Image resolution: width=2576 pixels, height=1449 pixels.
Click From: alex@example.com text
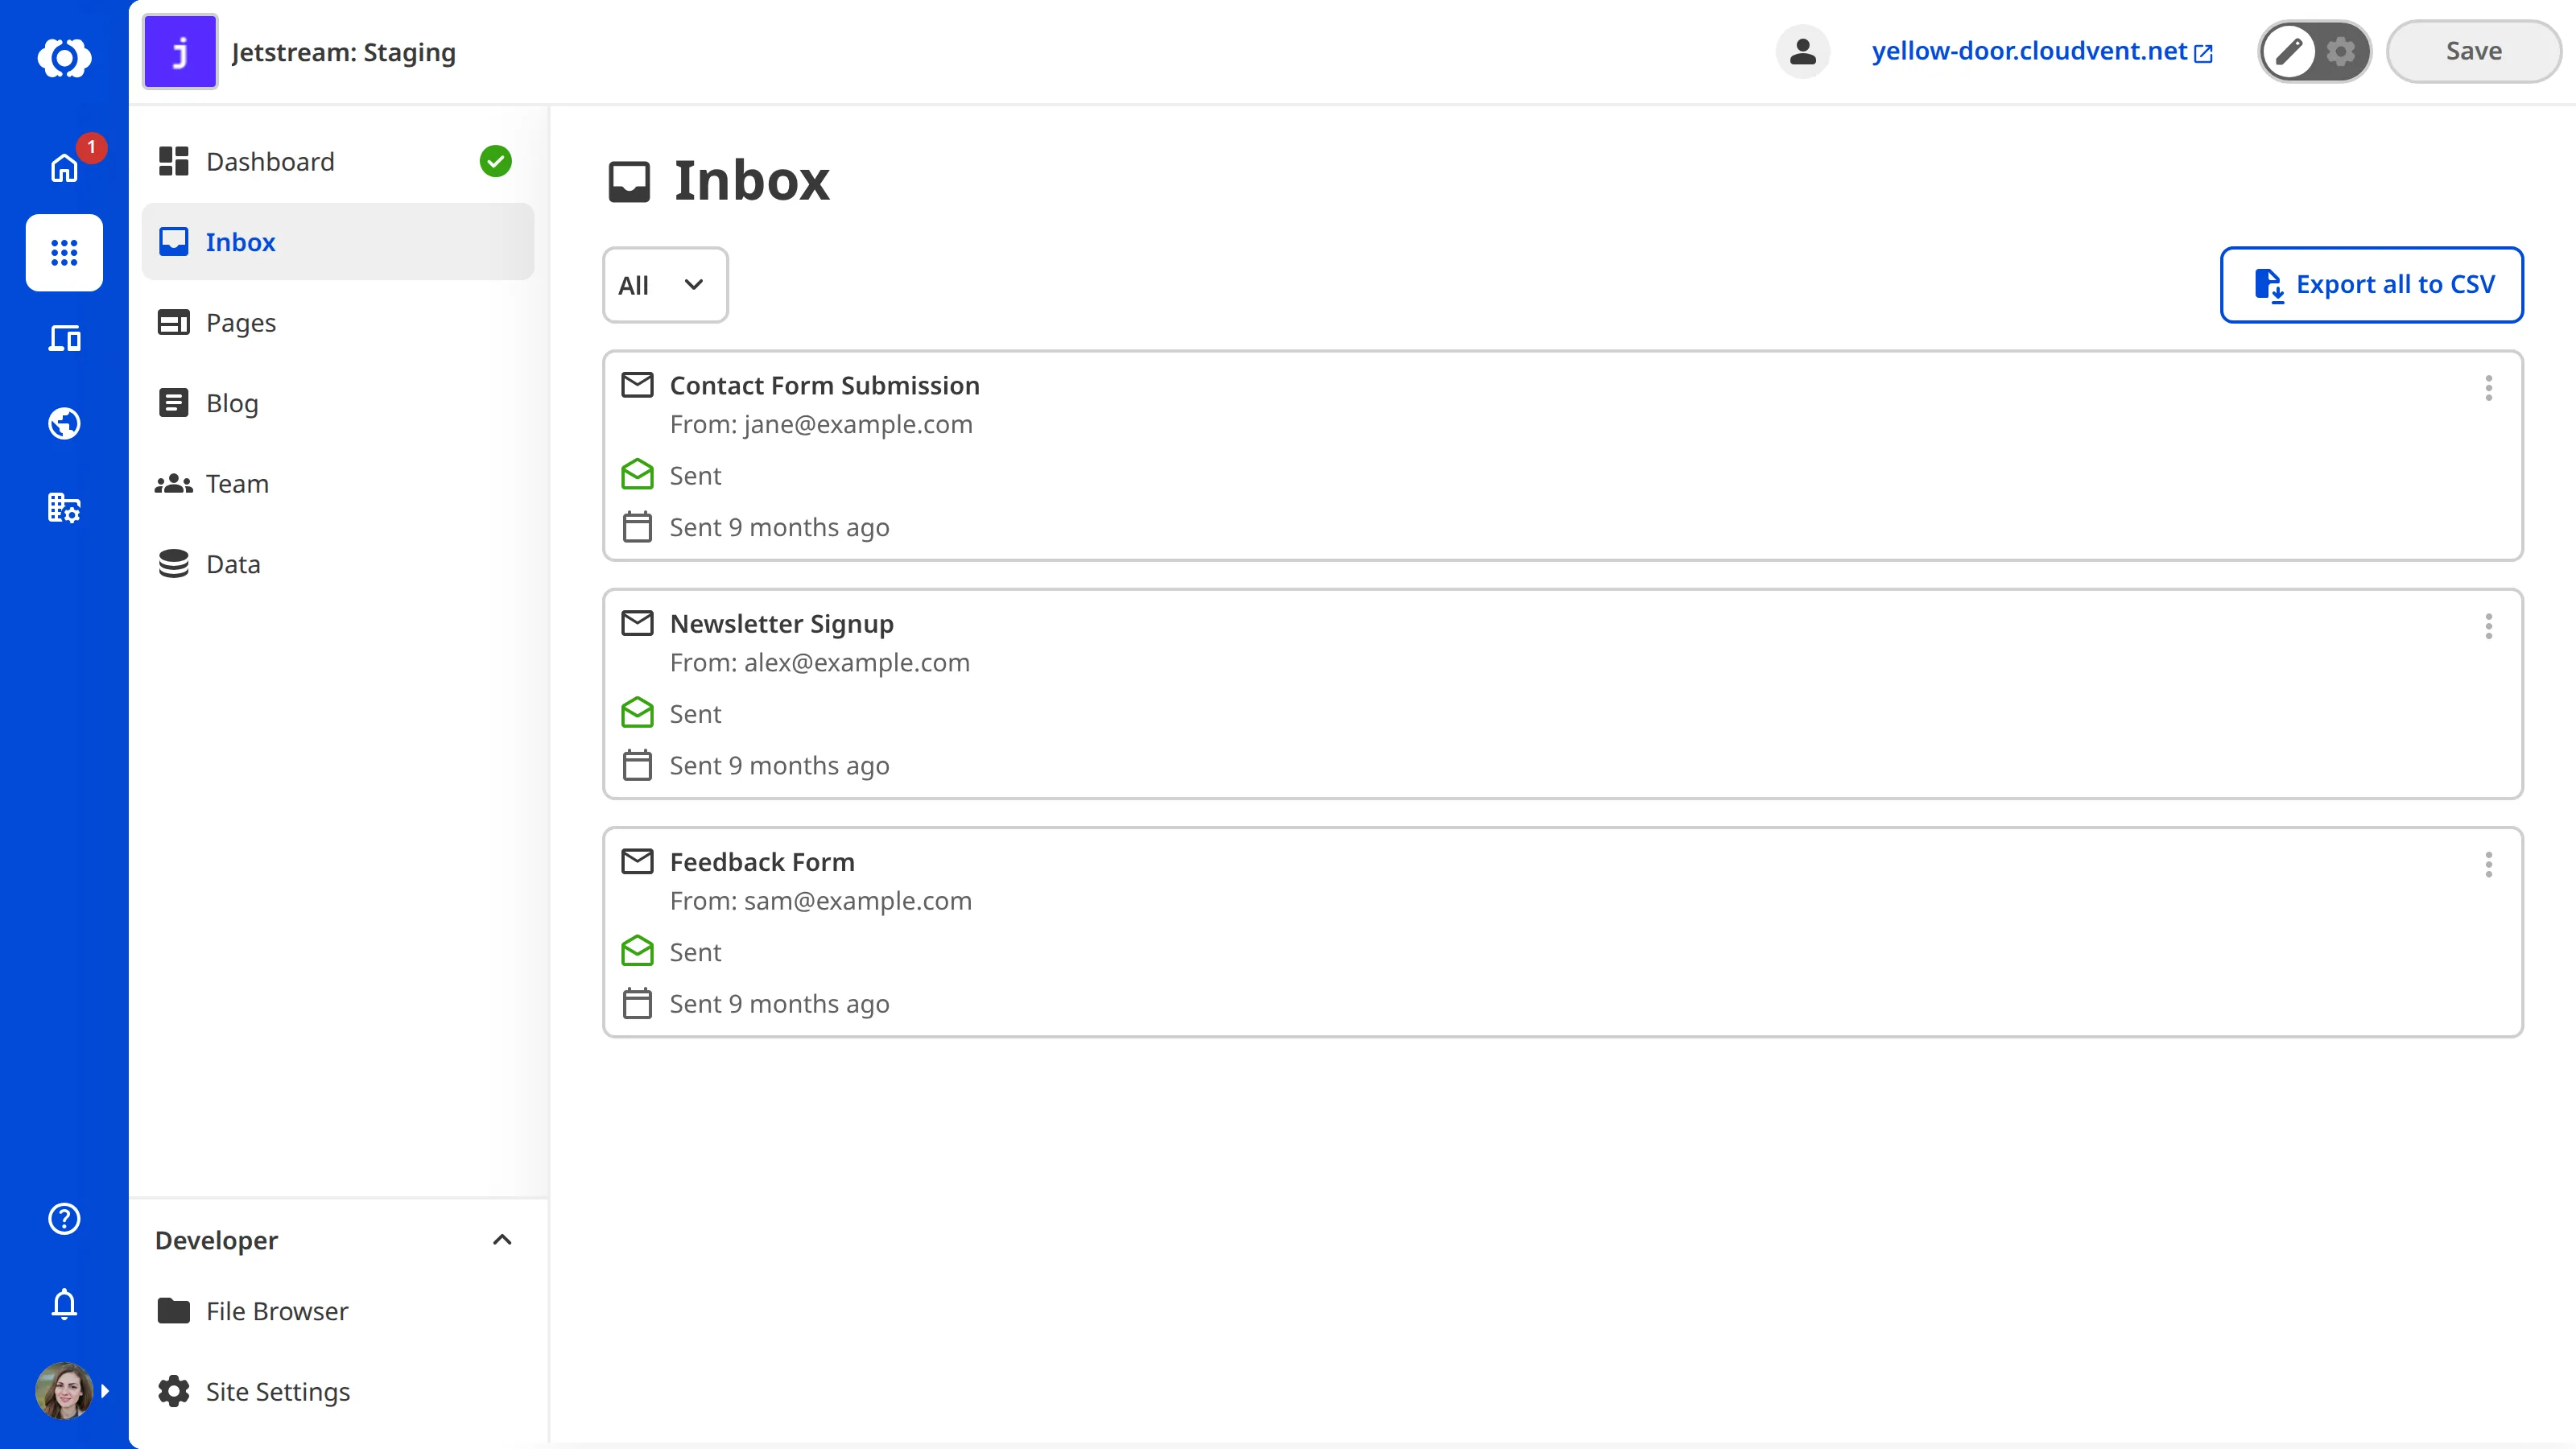click(x=820, y=662)
